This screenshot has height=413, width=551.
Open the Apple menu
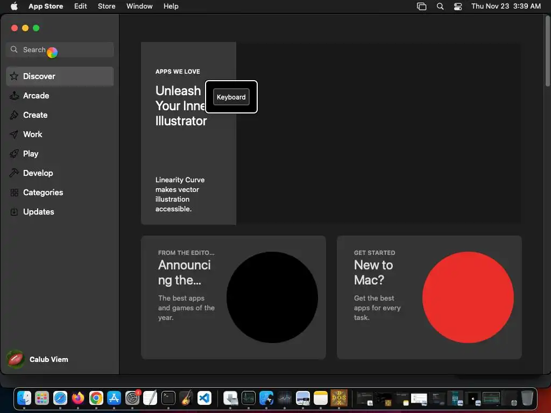point(14,6)
